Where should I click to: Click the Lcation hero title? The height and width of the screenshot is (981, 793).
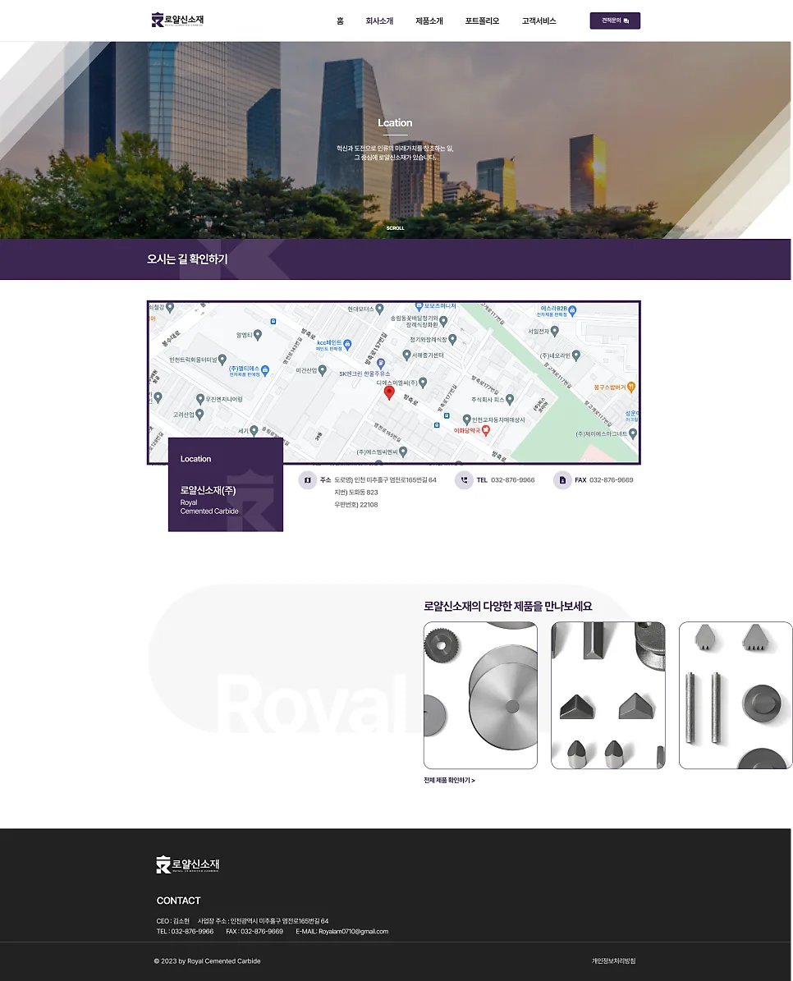click(395, 122)
